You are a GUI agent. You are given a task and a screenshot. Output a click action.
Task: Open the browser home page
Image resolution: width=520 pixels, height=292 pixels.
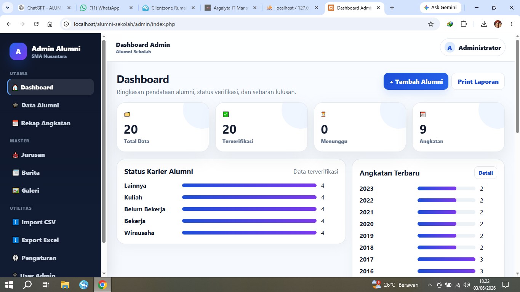tap(50, 24)
